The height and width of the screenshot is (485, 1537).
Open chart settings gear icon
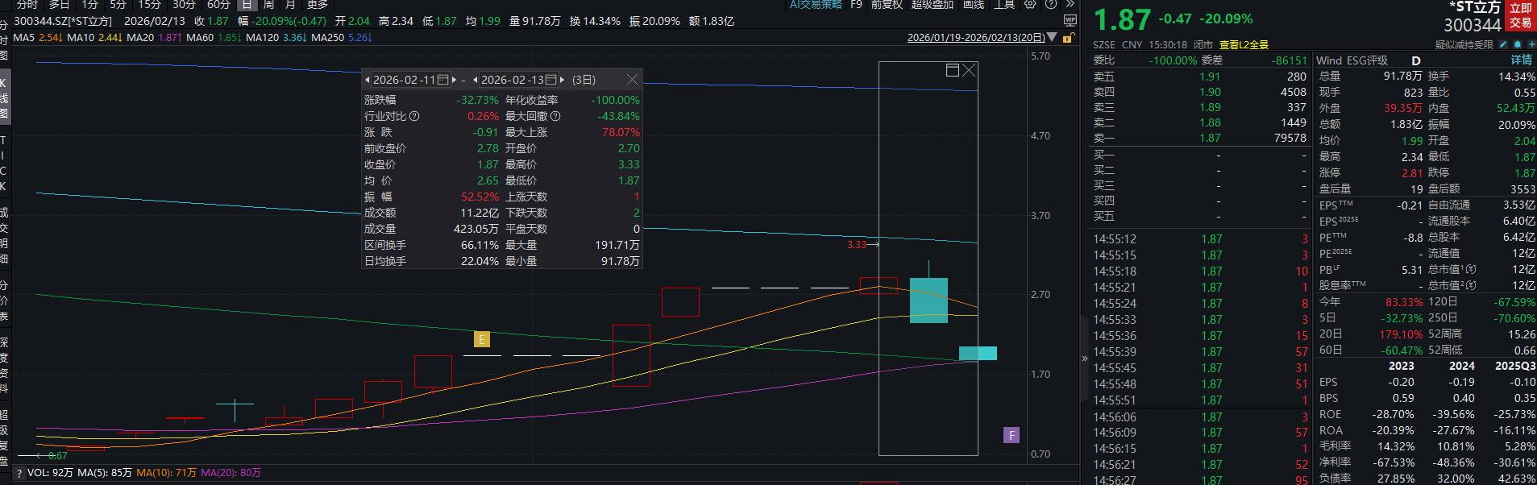1030,4
